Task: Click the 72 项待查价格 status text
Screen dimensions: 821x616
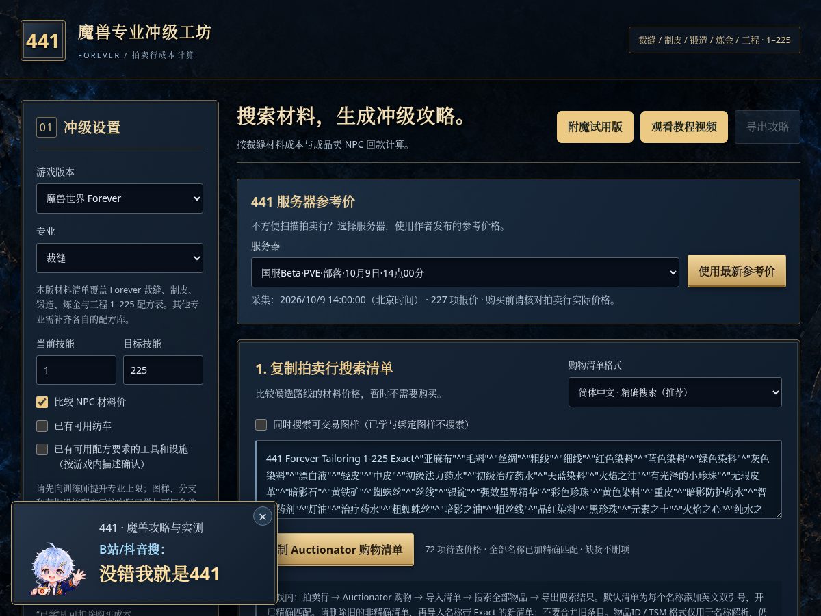Action: click(x=527, y=550)
